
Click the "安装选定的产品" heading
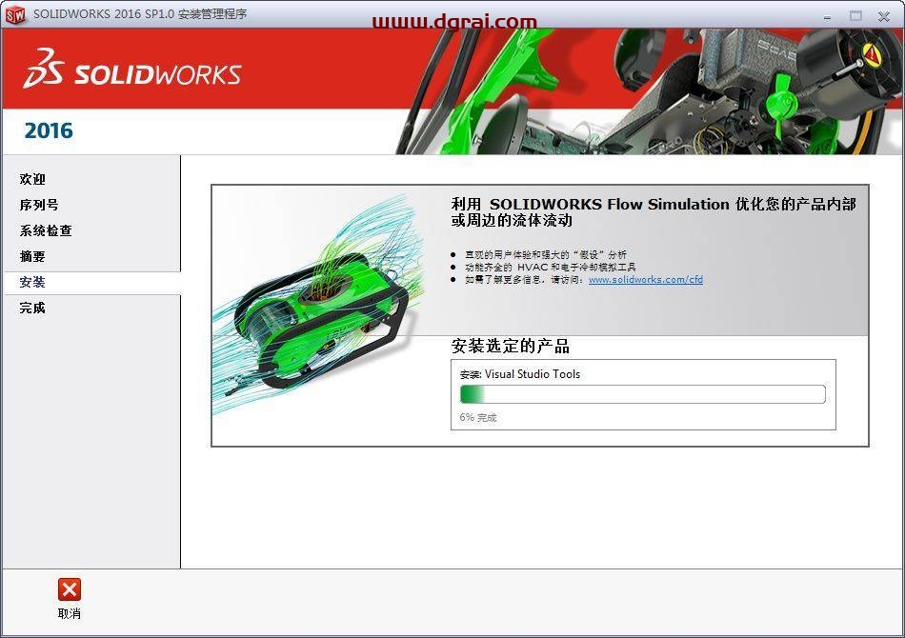(x=511, y=347)
